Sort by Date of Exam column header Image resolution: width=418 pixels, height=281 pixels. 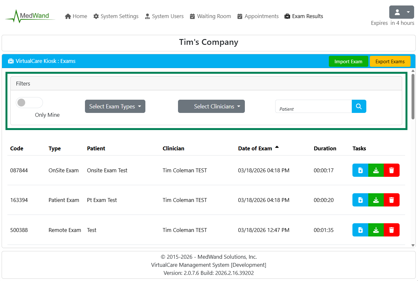point(255,148)
